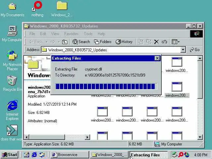Click the red circle tray icon
212x159 pixels.
(181, 155)
